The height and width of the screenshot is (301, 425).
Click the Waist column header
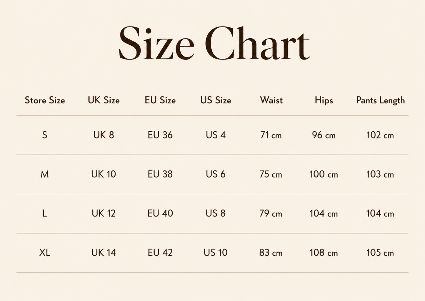pyautogui.click(x=271, y=100)
